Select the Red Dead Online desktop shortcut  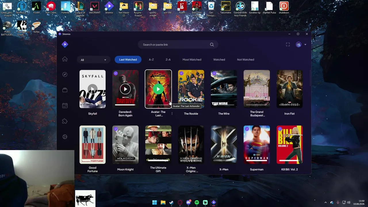coord(197,9)
